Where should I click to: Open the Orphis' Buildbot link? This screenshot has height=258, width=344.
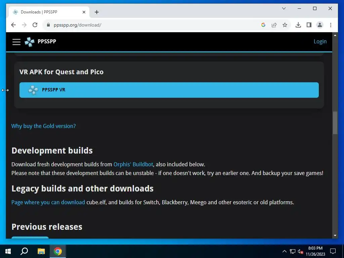133,164
